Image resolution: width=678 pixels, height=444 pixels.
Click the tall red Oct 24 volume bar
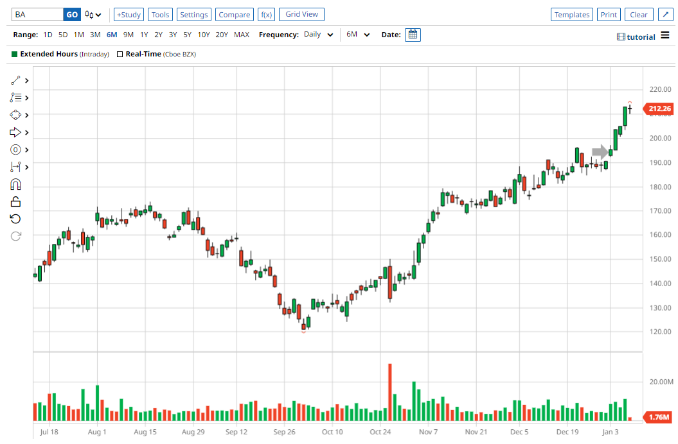pos(390,392)
